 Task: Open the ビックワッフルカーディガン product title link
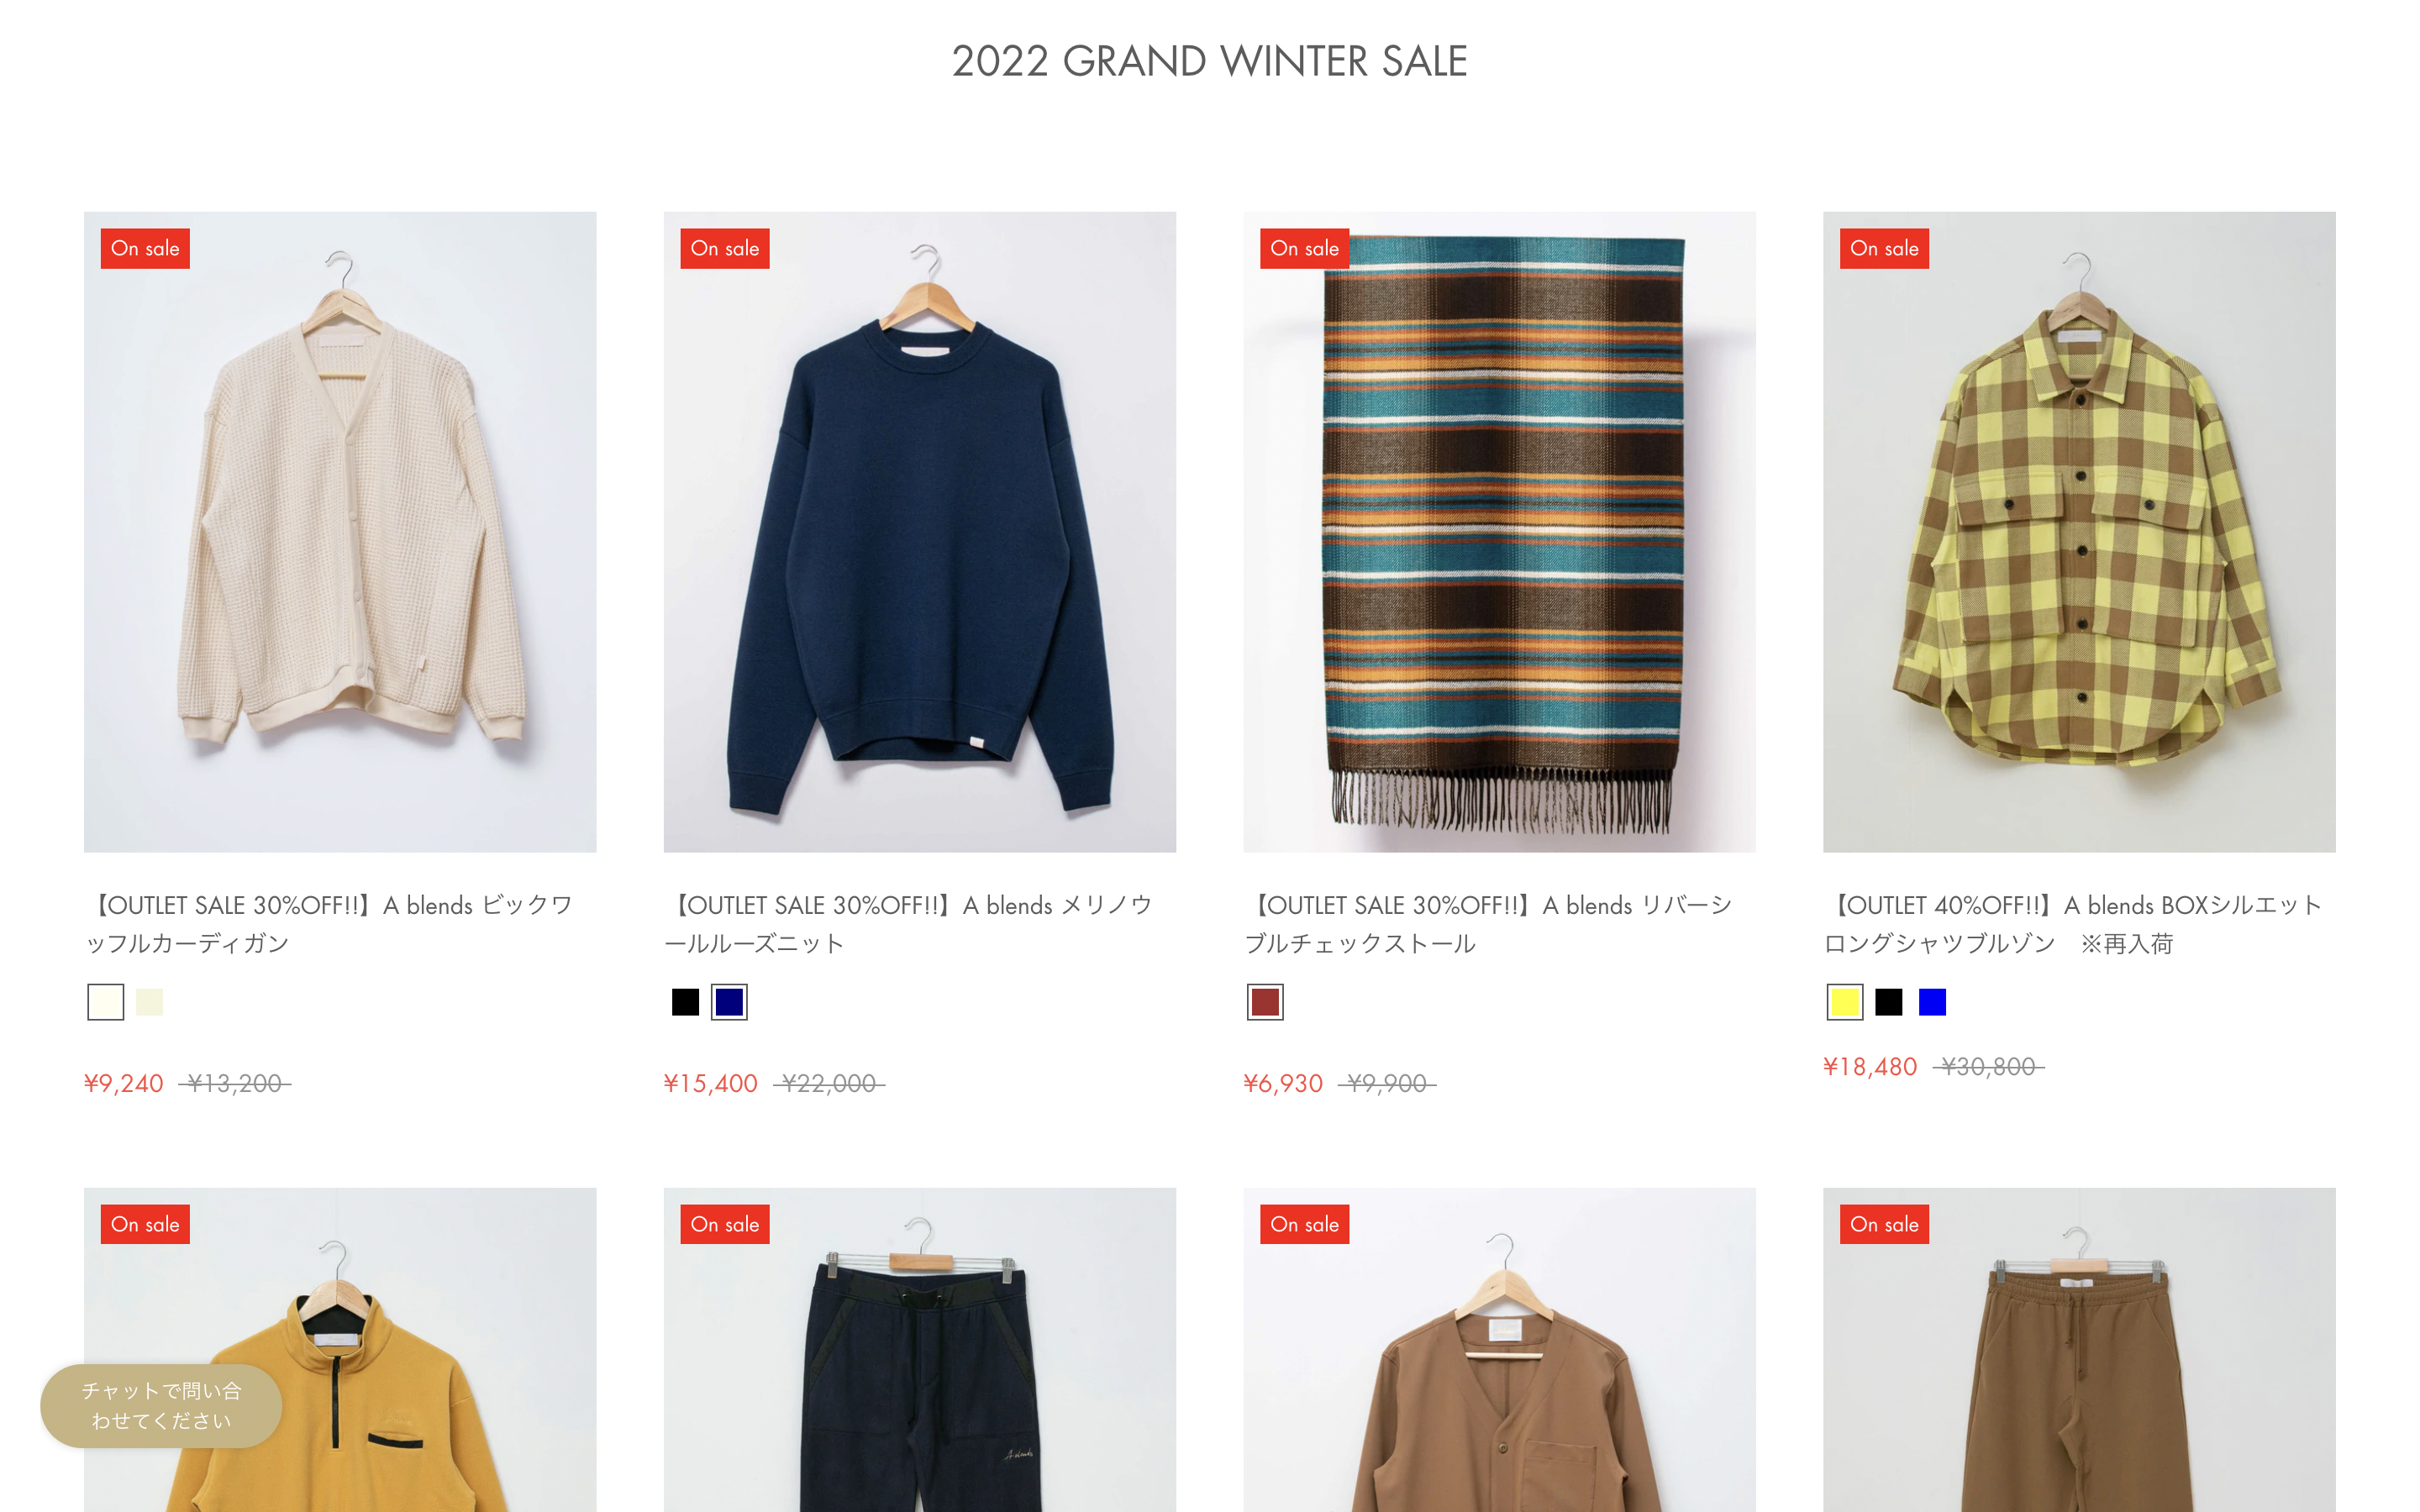click(x=330, y=924)
